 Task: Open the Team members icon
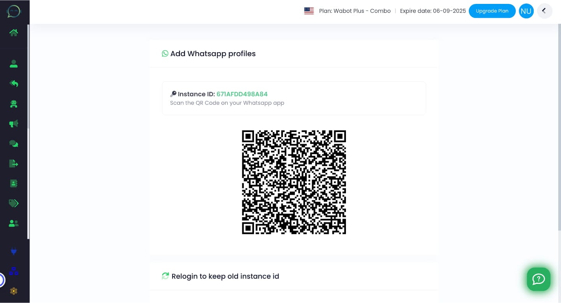14,223
